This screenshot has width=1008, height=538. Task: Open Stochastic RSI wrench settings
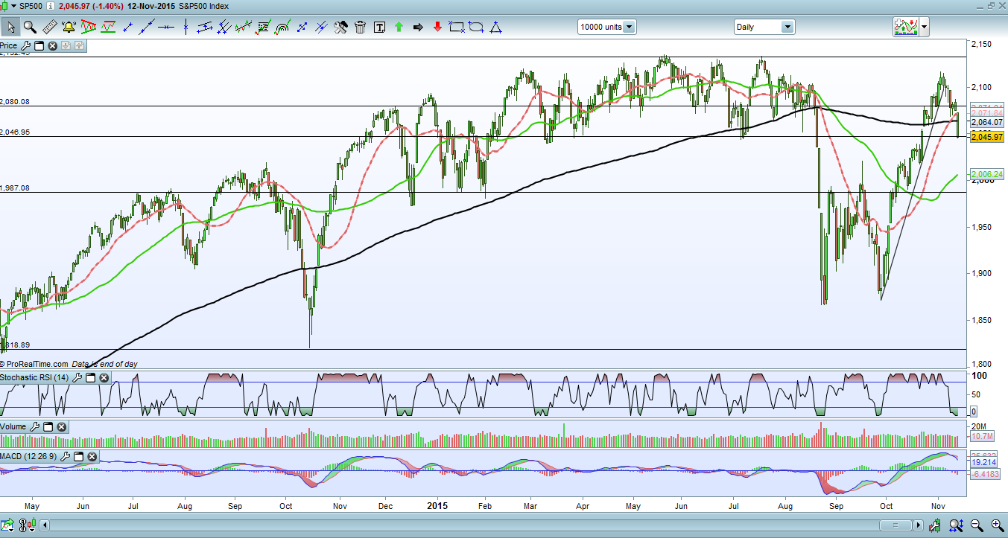coord(77,378)
